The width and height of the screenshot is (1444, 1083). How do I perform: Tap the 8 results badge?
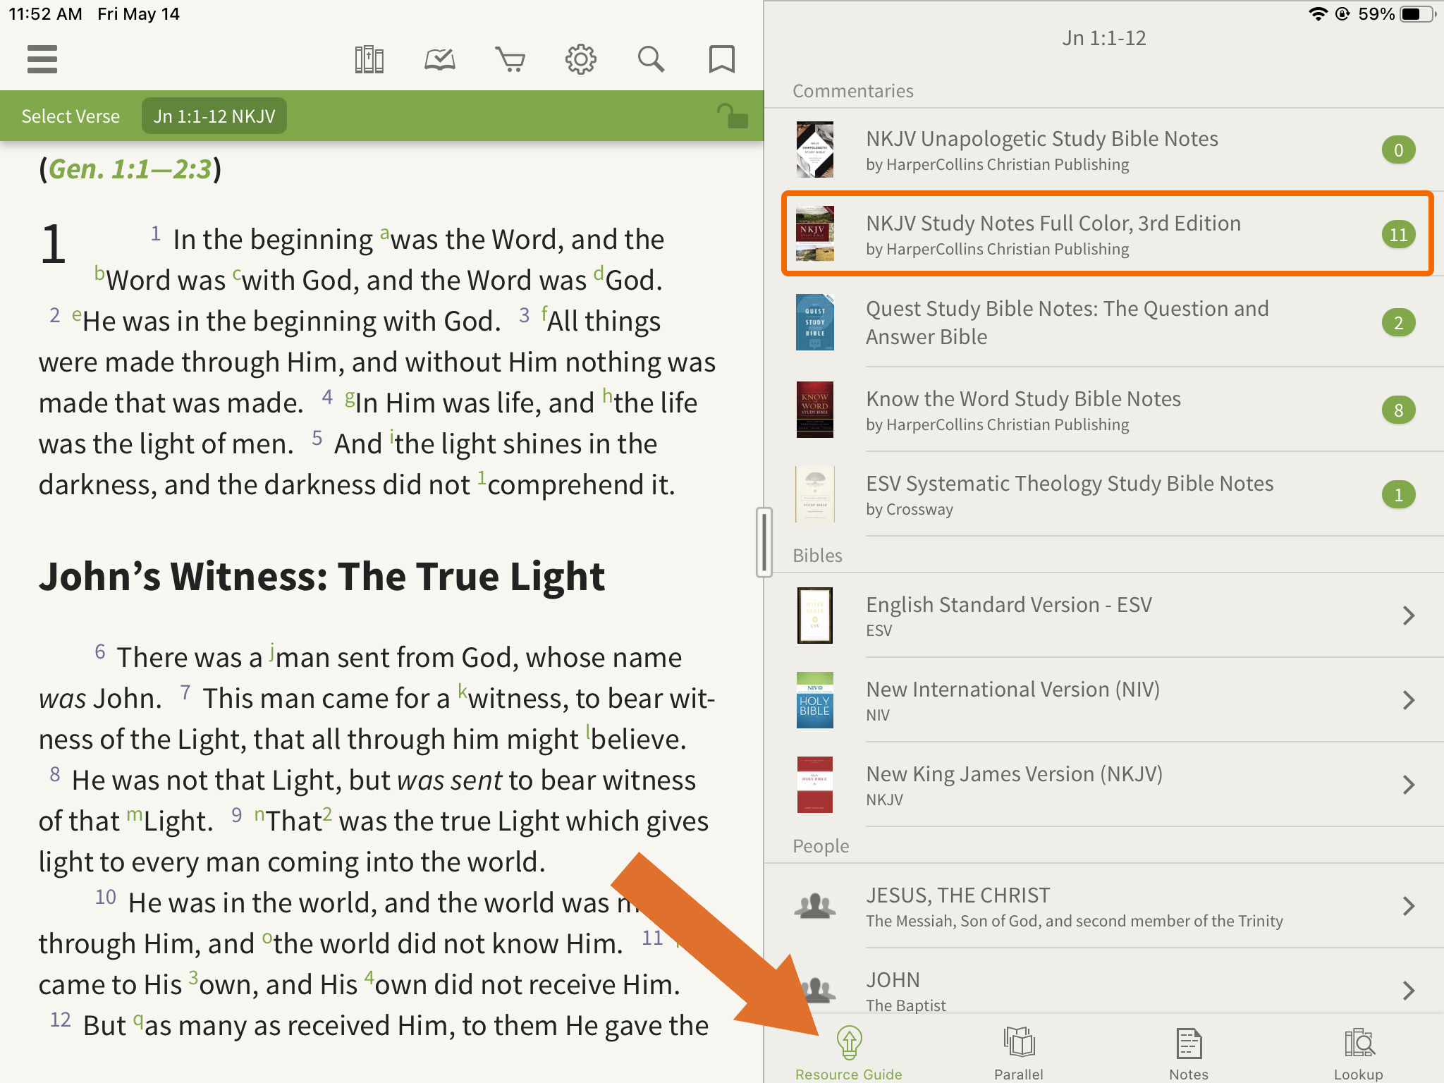(x=1398, y=410)
